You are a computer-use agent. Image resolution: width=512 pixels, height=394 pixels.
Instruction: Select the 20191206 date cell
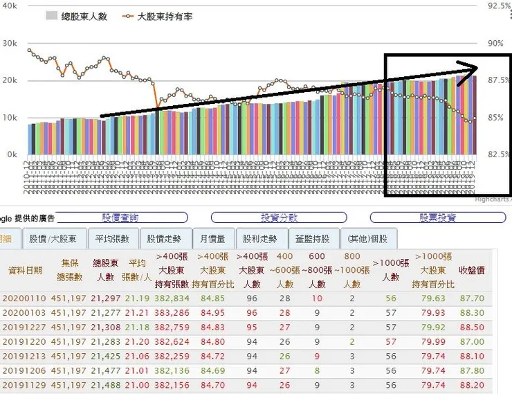(x=24, y=371)
